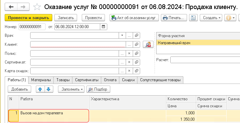Image resolution: width=240 pixels, height=123 pixels.
Task: Choose Врач from list via ellipsis button
Action: coord(129,35)
